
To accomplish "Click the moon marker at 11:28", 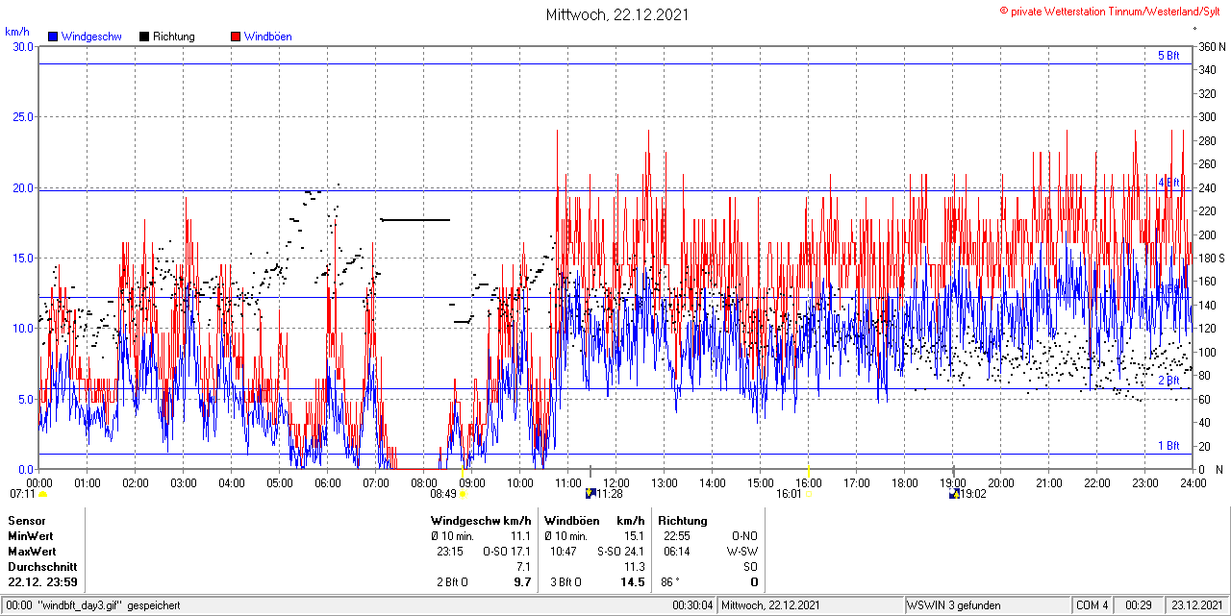I will point(590,494).
